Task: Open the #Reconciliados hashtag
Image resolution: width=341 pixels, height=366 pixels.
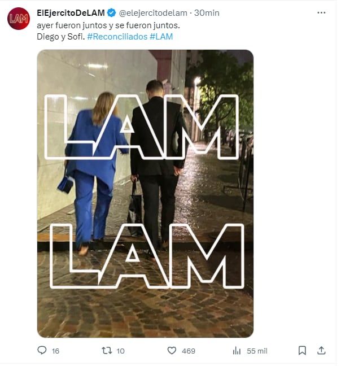Action: click(117, 37)
